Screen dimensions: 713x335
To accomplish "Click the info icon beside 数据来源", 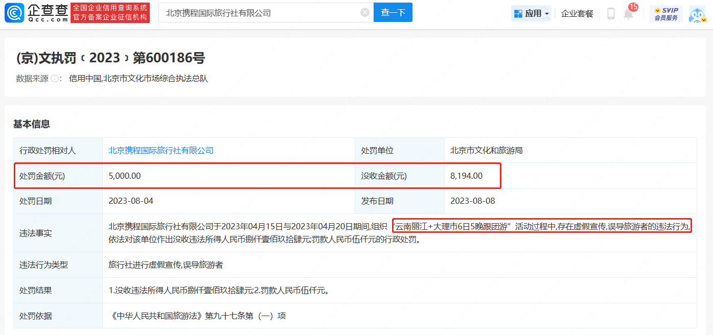I will 55,79.
